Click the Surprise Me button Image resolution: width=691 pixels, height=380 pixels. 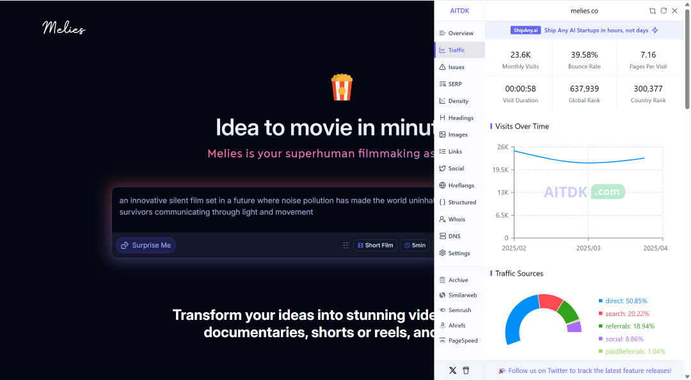pyautogui.click(x=146, y=245)
